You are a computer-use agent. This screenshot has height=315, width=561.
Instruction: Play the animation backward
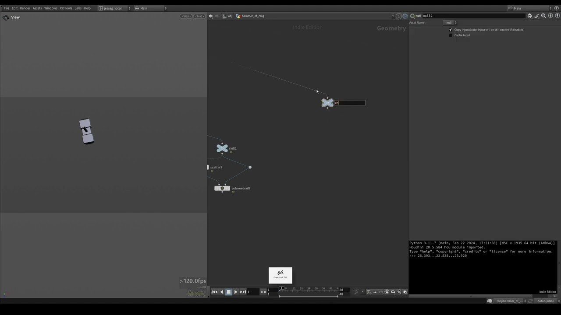tap(221, 292)
